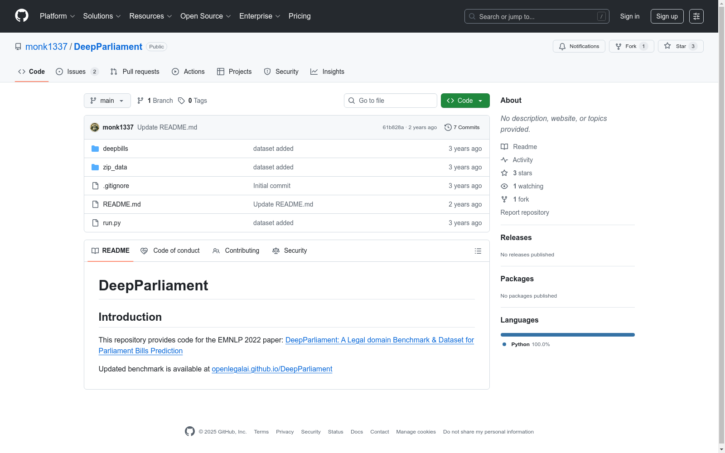This screenshot has width=725, height=453.
Task: Open the README.md file
Action: coord(122,204)
